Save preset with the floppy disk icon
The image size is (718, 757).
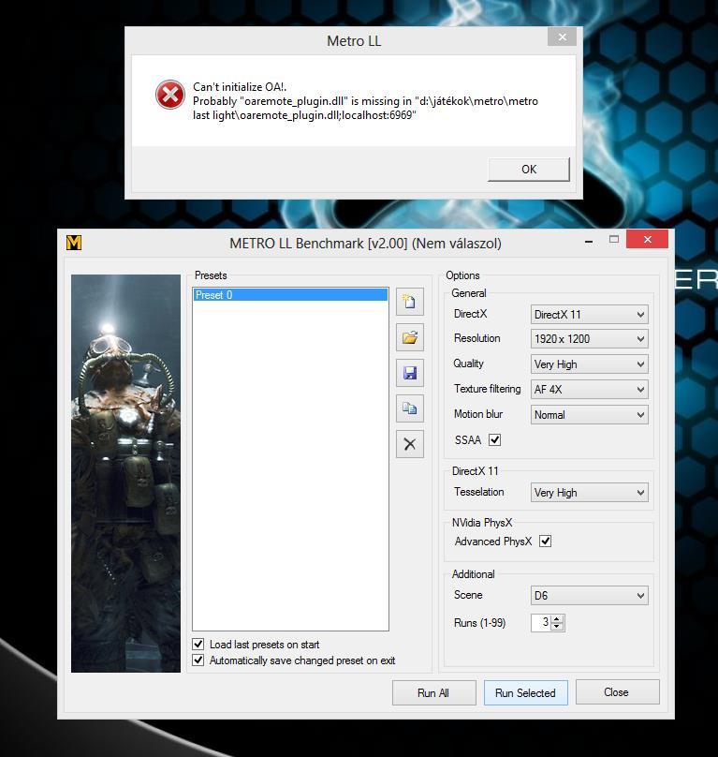coord(410,373)
